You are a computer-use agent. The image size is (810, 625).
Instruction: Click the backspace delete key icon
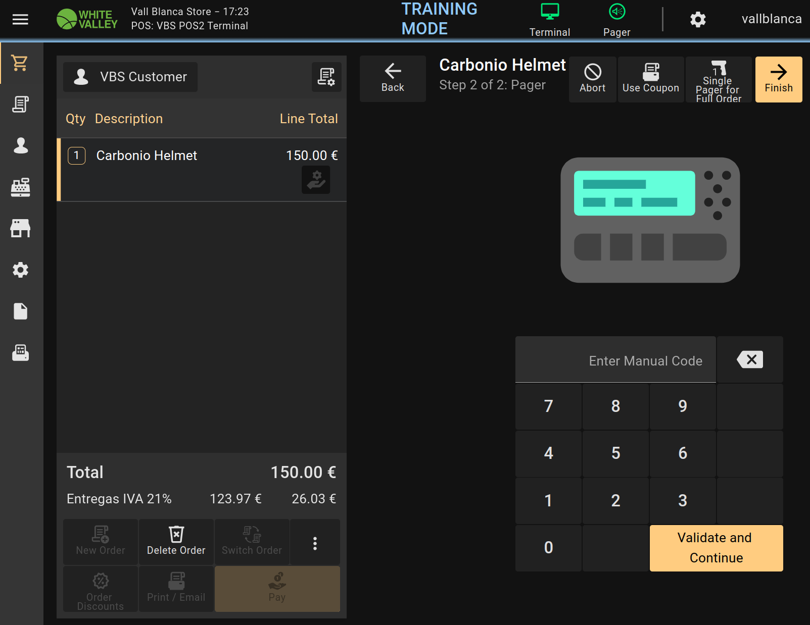[x=750, y=359]
